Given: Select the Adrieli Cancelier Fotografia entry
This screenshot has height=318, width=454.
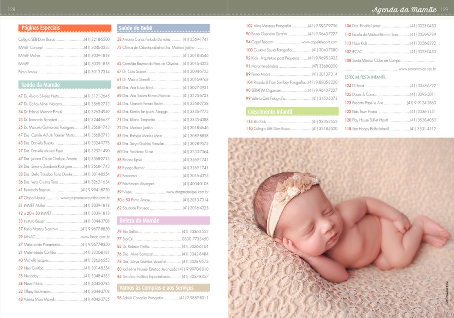Looking at the screenshot, I should 163,298.
